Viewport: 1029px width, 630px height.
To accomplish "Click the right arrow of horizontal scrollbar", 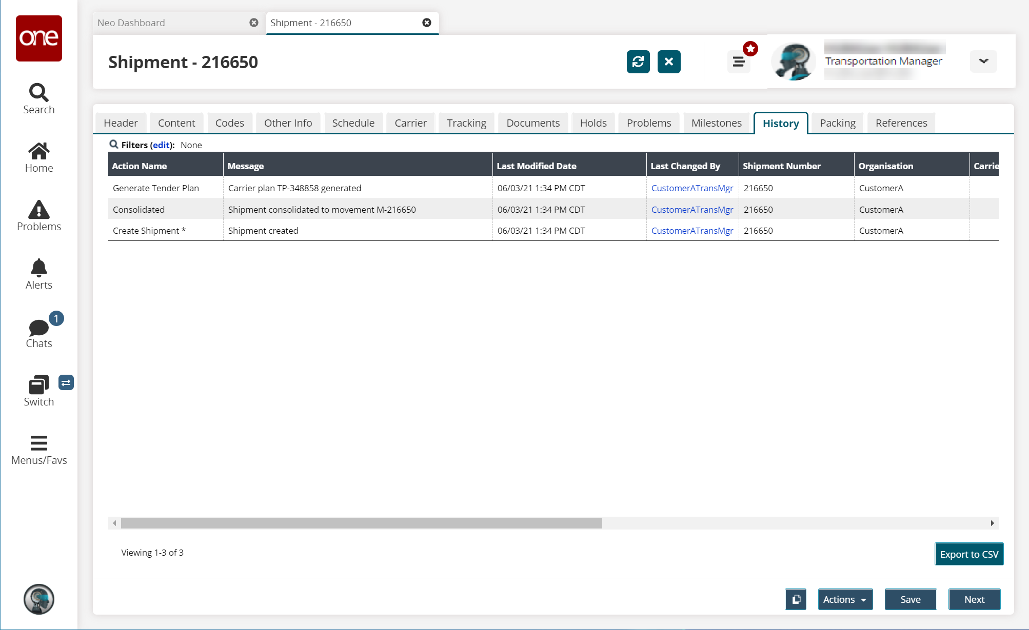I will point(992,523).
